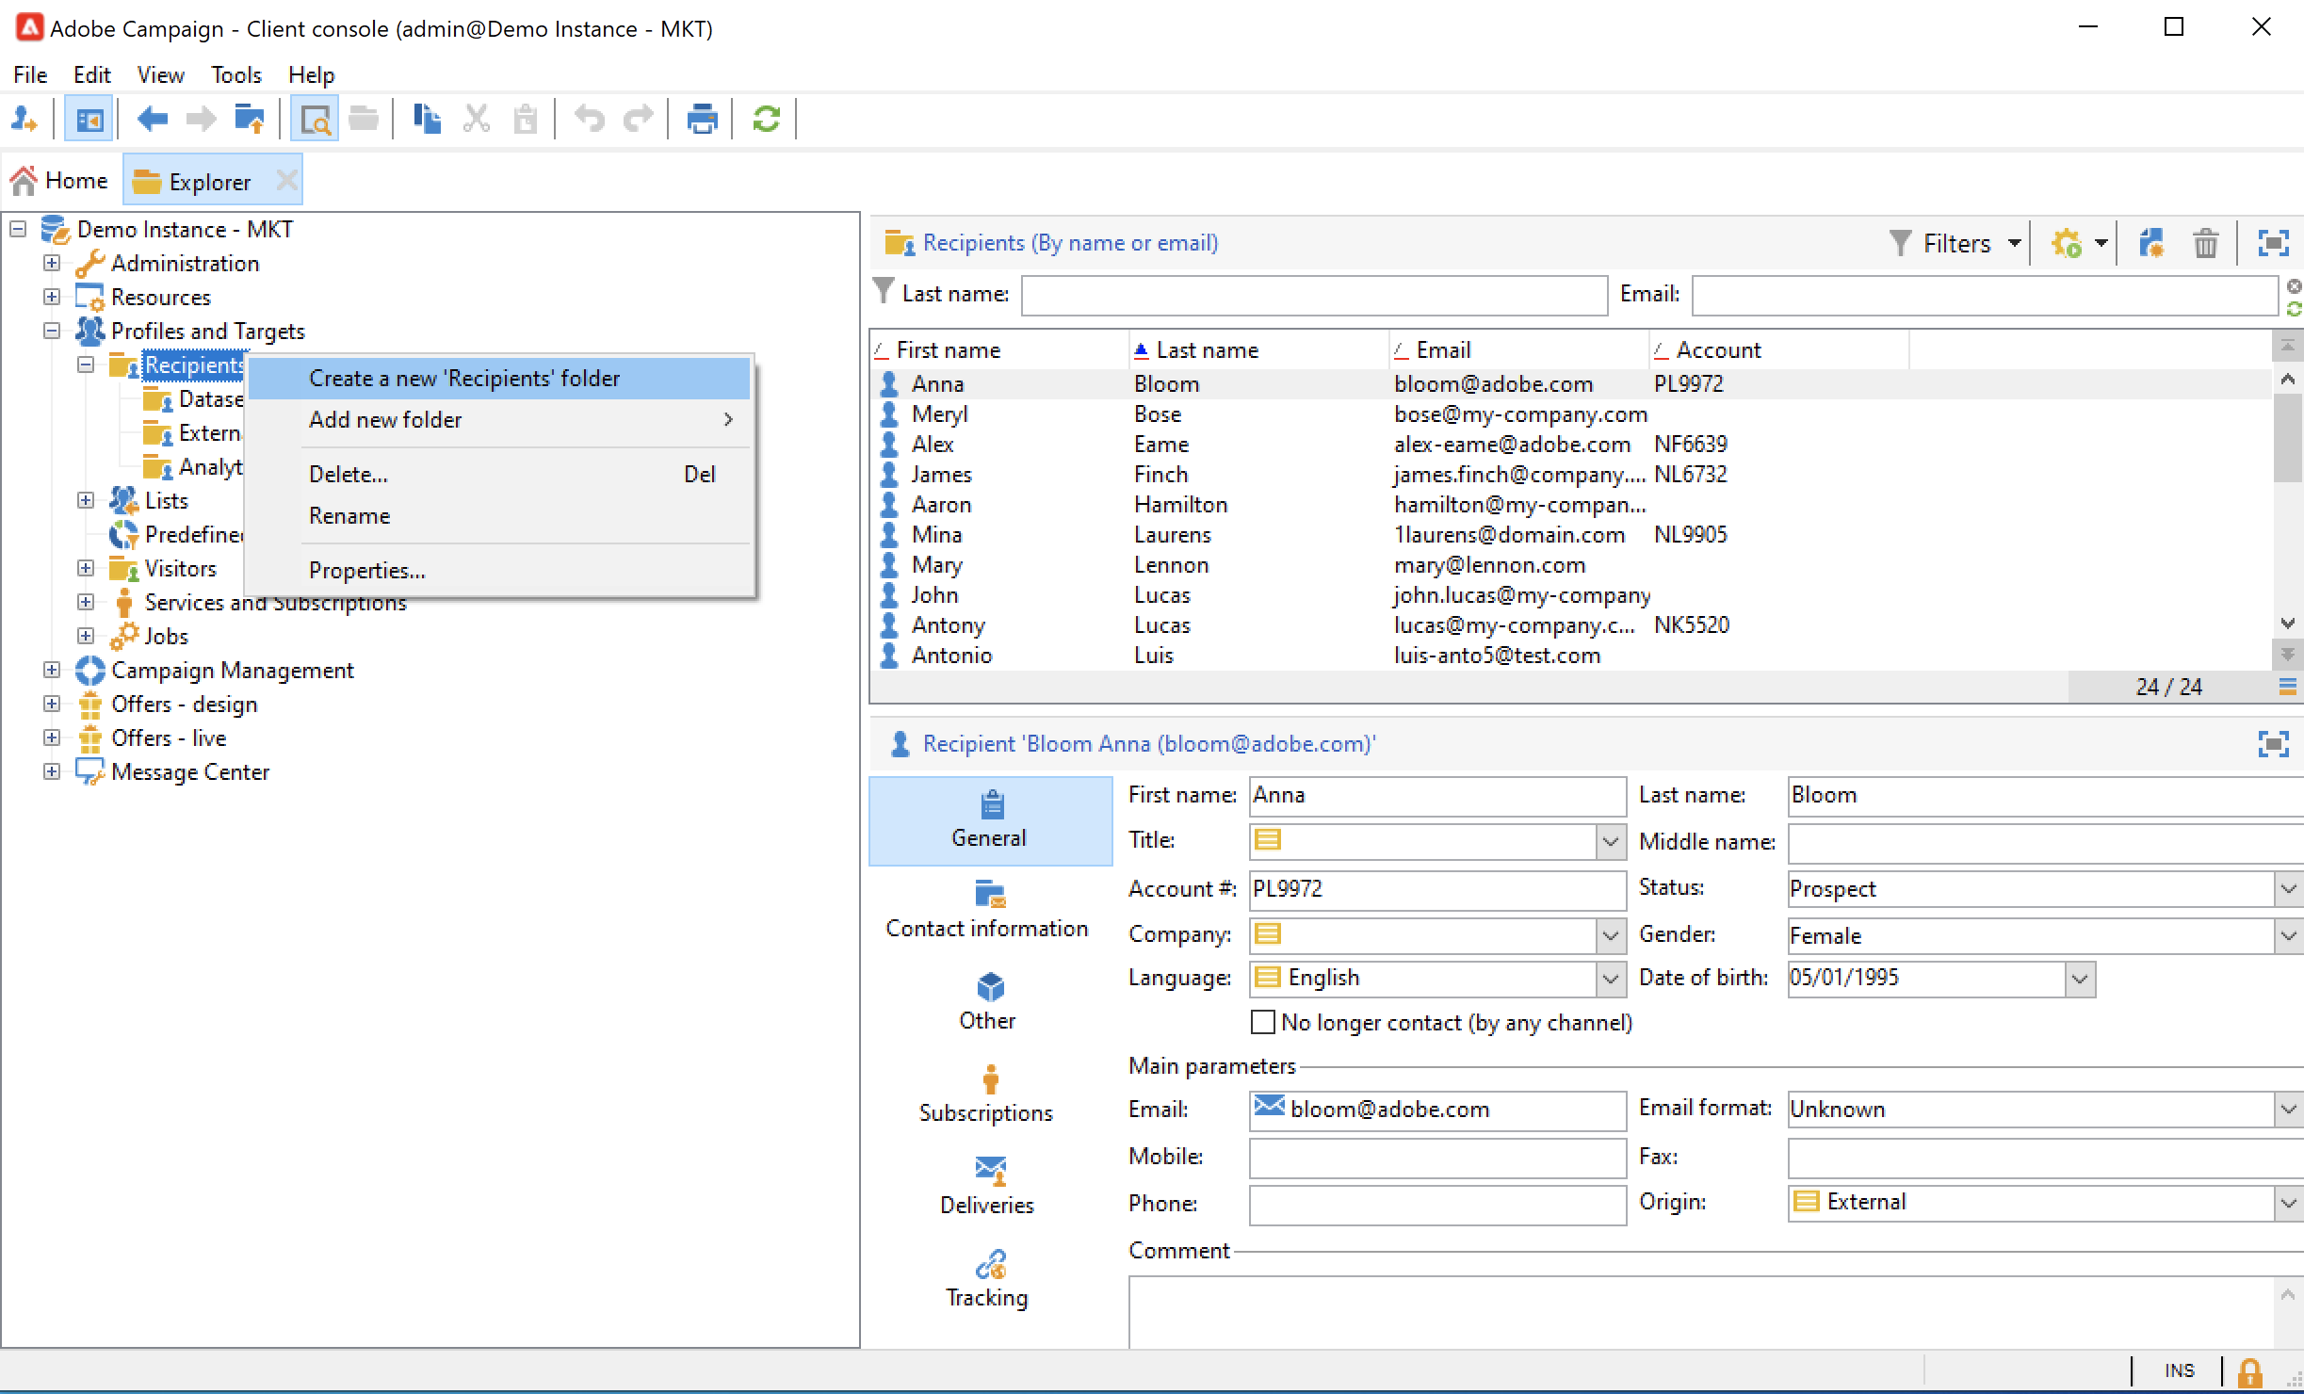
Task: Toggle the navigation pane toolbar button
Action: [89, 120]
